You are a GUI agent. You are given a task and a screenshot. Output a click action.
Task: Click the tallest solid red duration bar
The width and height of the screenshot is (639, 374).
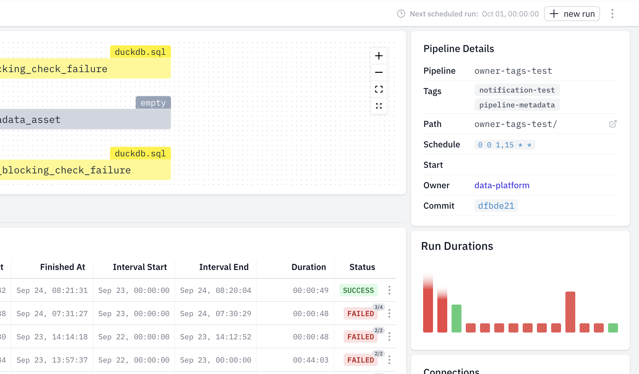428,303
